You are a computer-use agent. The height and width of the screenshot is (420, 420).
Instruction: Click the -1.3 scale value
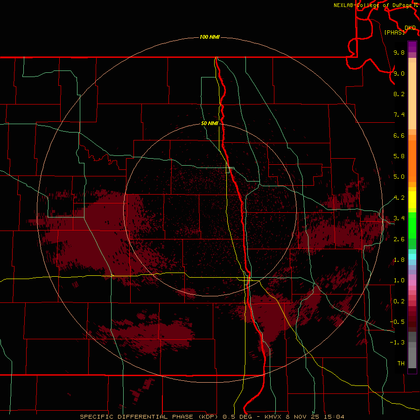click(x=397, y=343)
